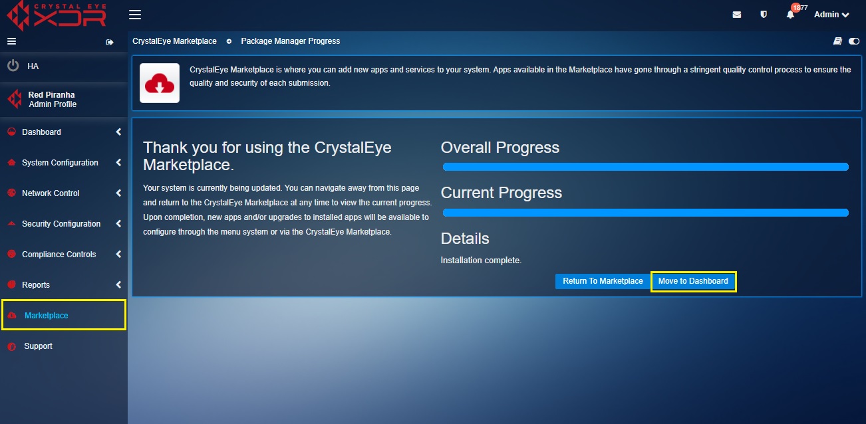The width and height of the screenshot is (866, 424).
Task: Select Package Manager Progress breadcrumb
Action: [290, 41]
